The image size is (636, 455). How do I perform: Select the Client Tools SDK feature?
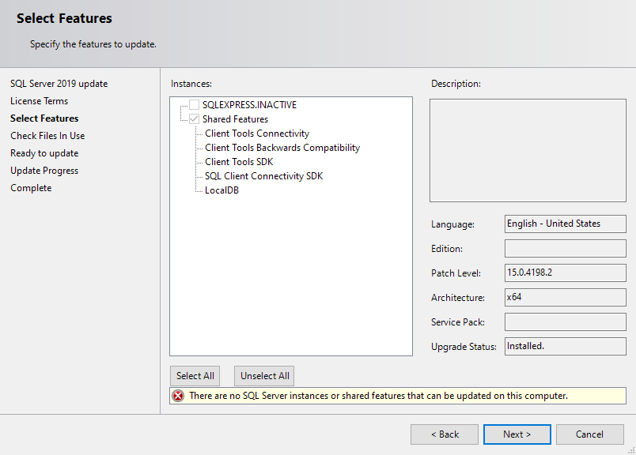point(240,161)
